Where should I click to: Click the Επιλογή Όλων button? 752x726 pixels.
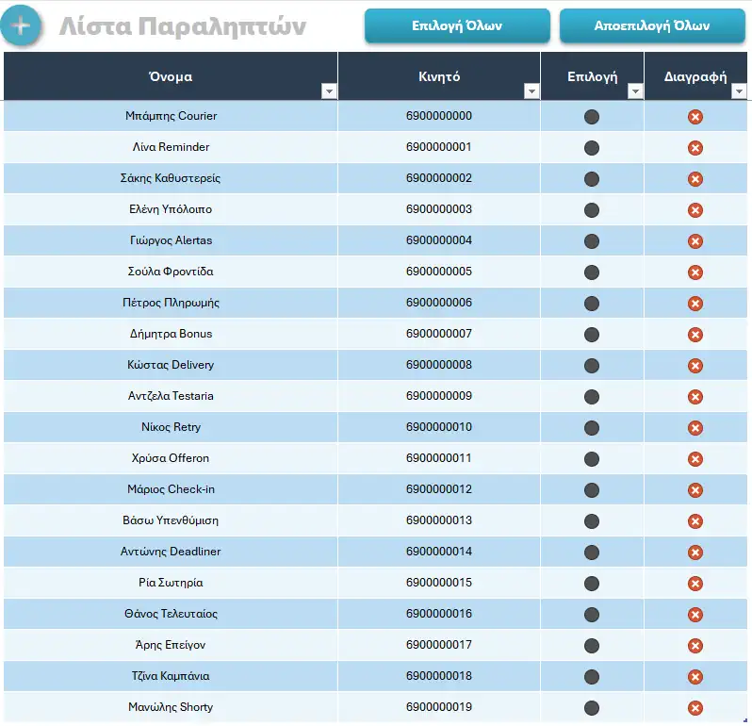(457, 25)
